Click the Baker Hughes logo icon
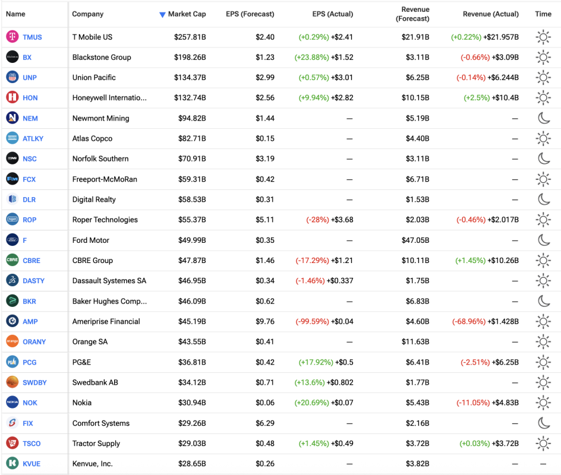 coord(12,301)
